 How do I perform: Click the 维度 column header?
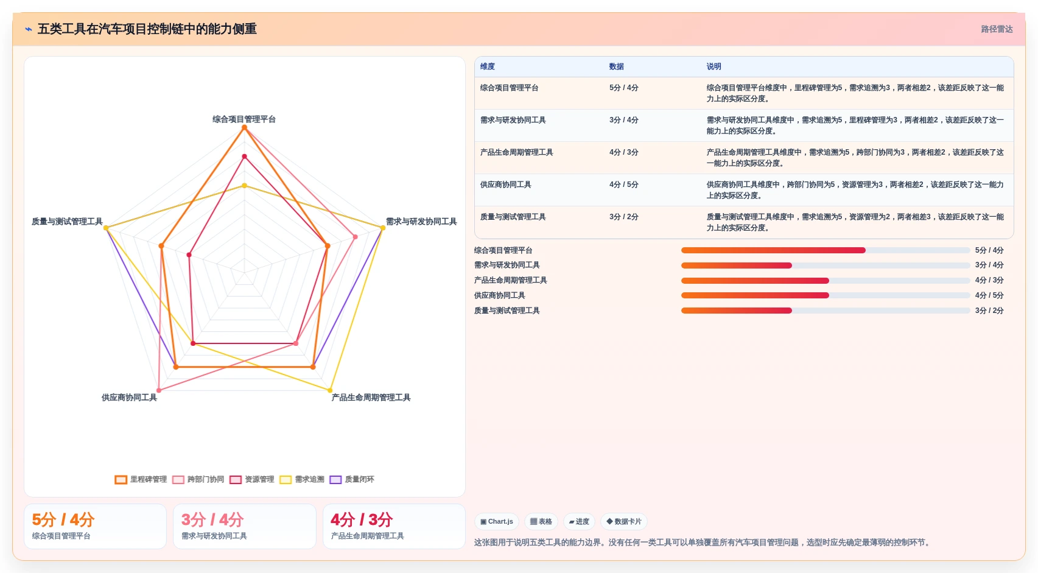point(488,66)
